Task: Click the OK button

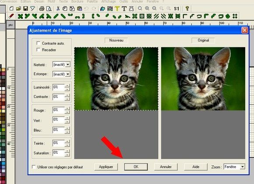Action: [136, 167]
